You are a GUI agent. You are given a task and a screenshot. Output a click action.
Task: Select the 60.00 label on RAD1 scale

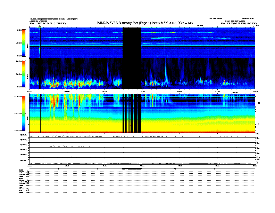19,61
